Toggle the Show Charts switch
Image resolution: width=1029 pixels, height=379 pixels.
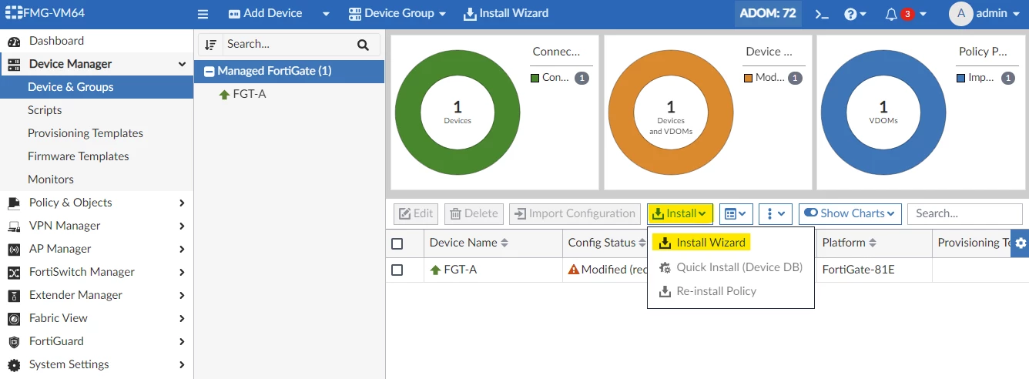click(810, 213)
